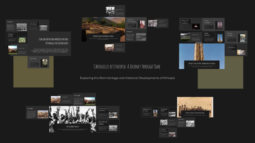The width and height of the screenshot is (255, 143).
Task: Select the subtitle Exploring the Rich Heritage
Action: 128,78
